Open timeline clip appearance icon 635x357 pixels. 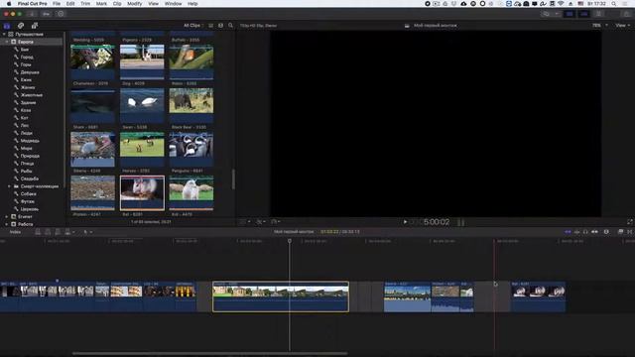tap(606, 232)
